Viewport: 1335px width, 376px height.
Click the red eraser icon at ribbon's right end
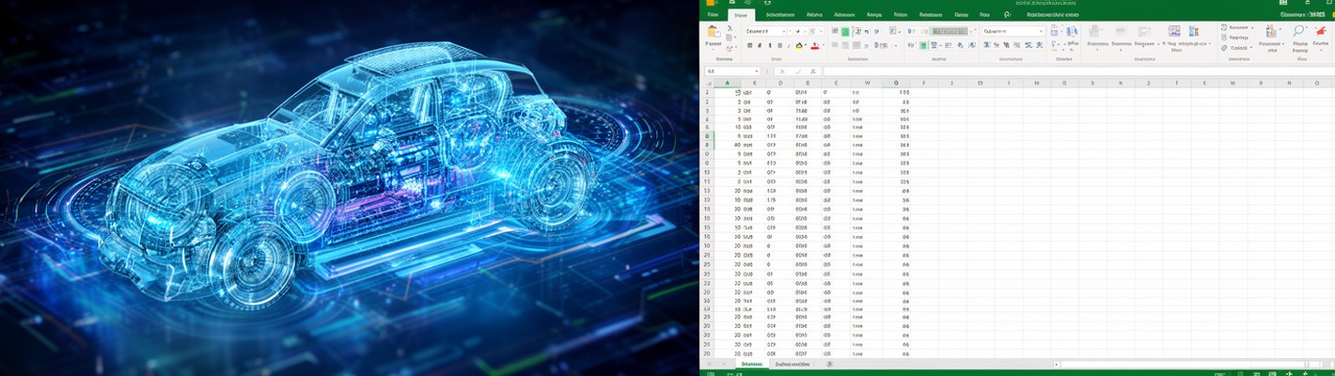1321,31
